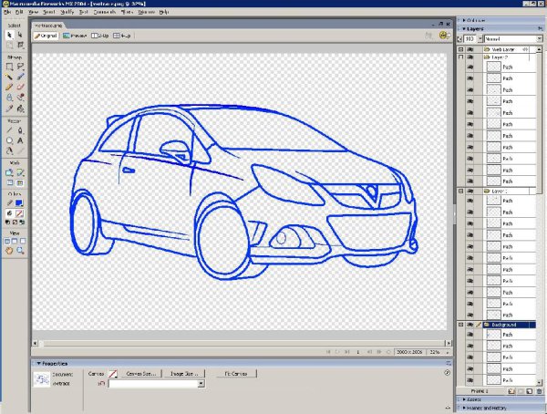
Task: Select the Pointer tool in the toolbox
Action: 8,33
